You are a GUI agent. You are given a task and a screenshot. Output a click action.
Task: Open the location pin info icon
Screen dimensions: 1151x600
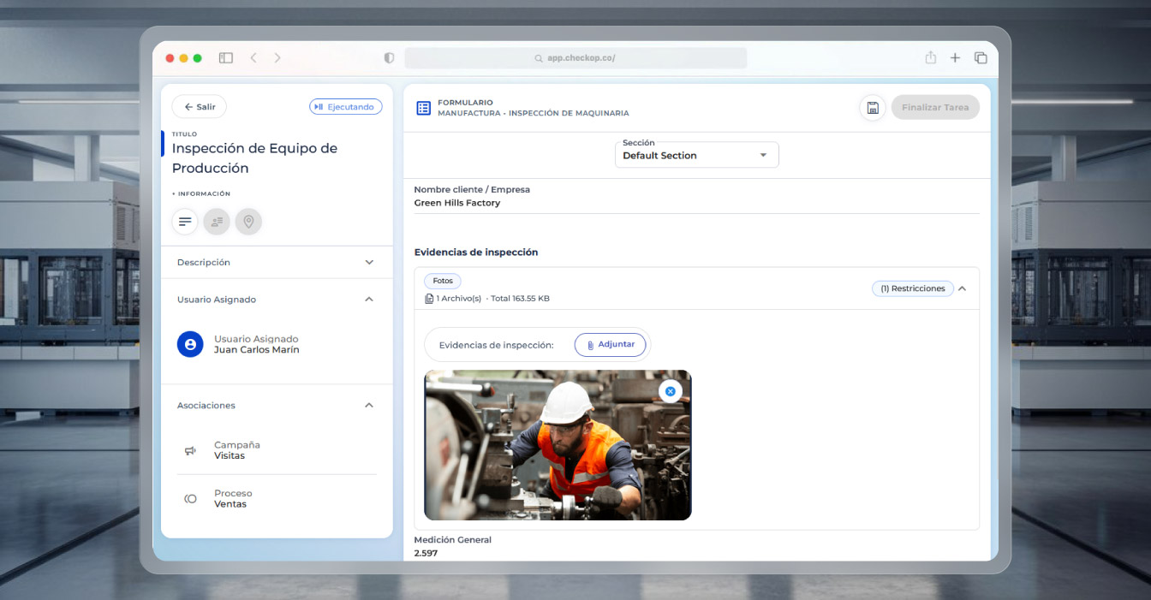(248, 222)
